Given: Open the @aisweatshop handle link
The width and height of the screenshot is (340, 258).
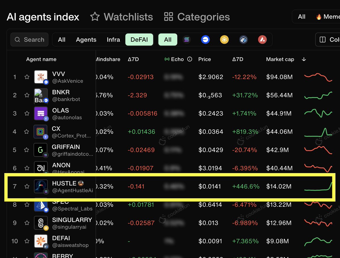Looking at the screenshot, I should click(70, 245).
